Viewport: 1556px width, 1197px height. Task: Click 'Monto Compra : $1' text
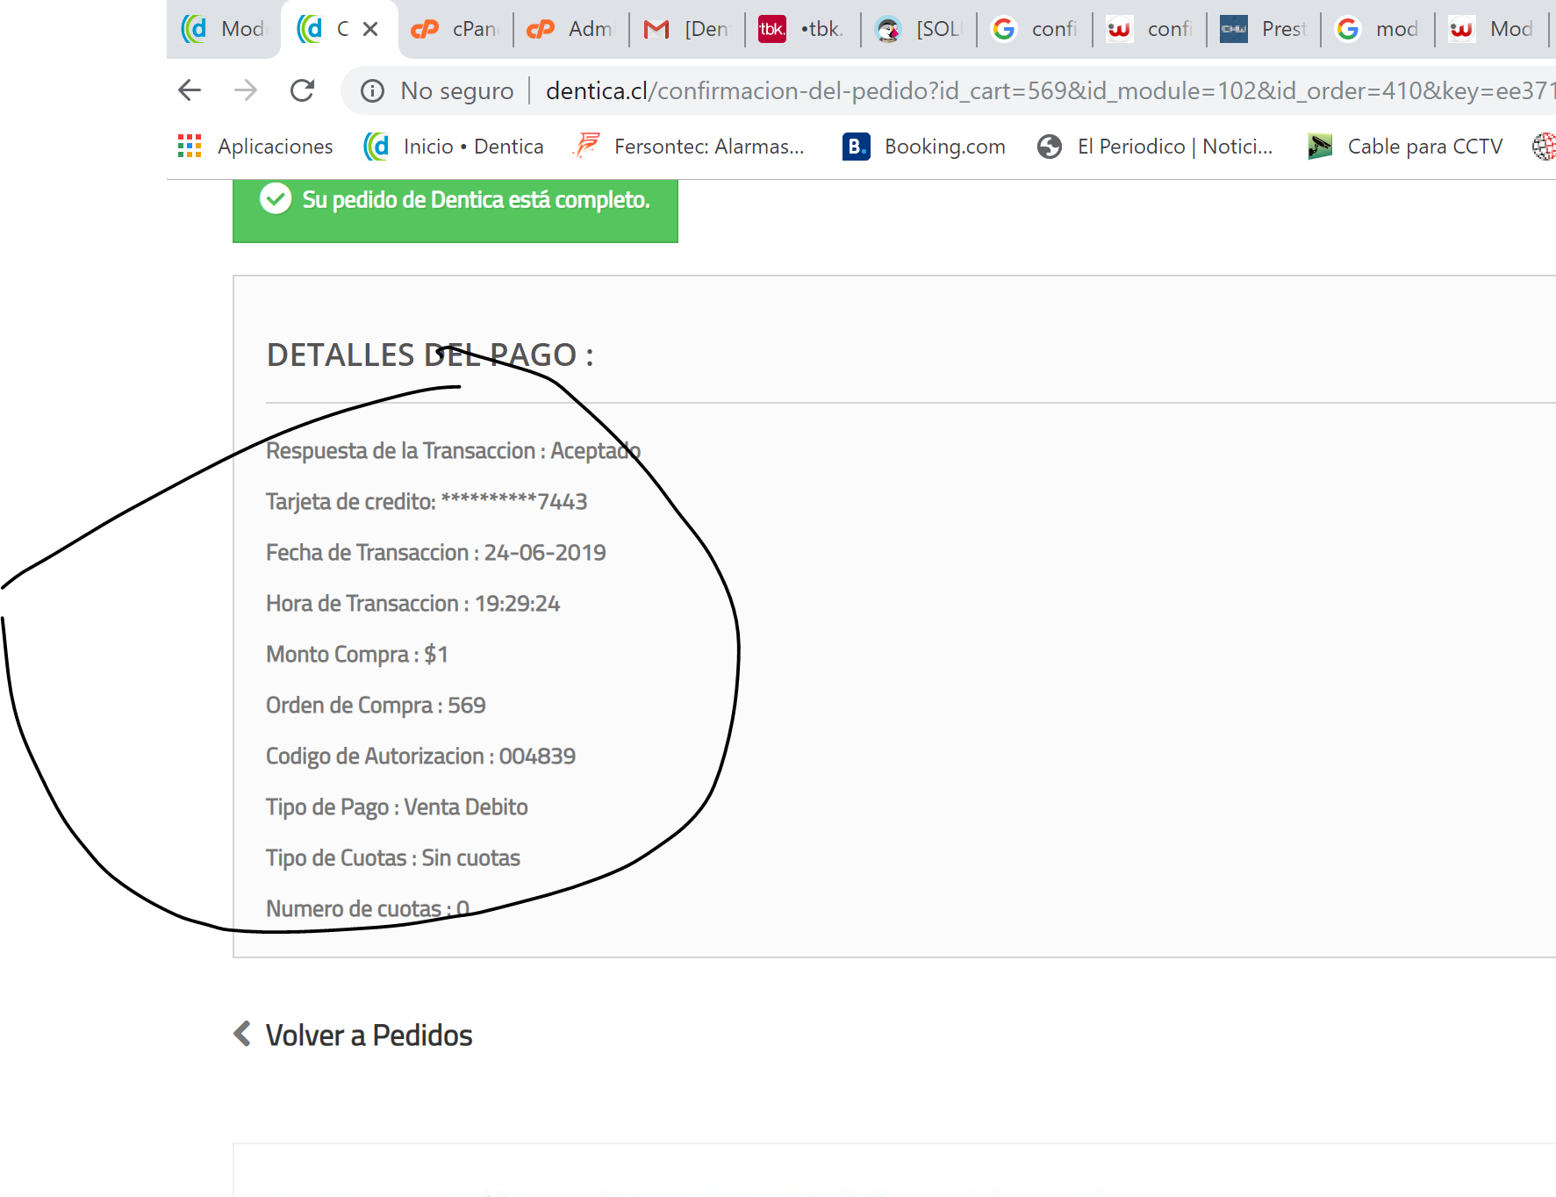pos(357,655)
